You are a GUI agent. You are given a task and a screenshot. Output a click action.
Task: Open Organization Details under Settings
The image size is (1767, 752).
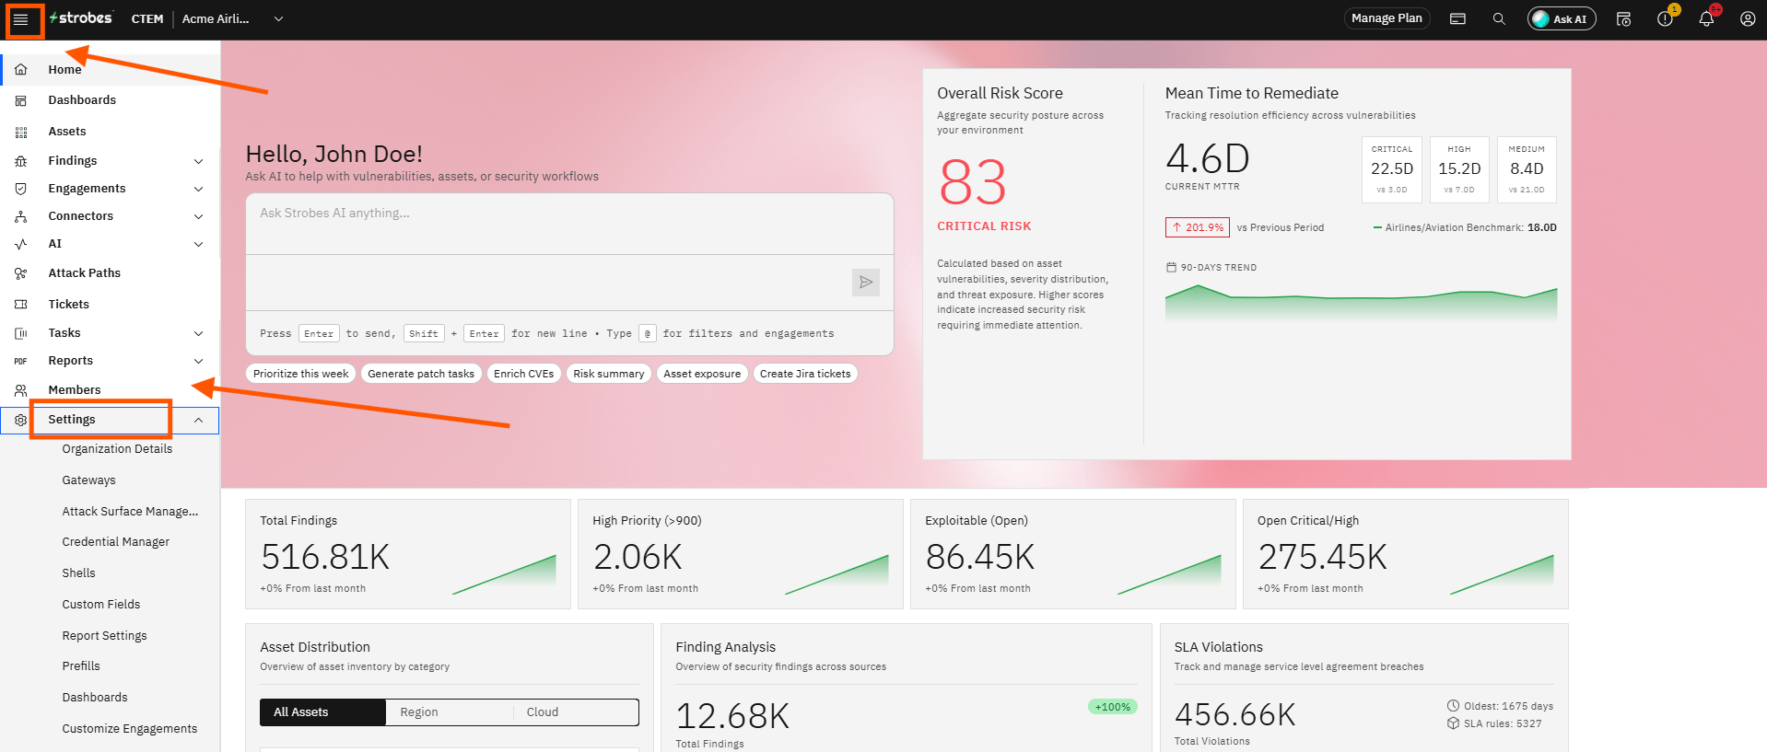click(117, 449)
